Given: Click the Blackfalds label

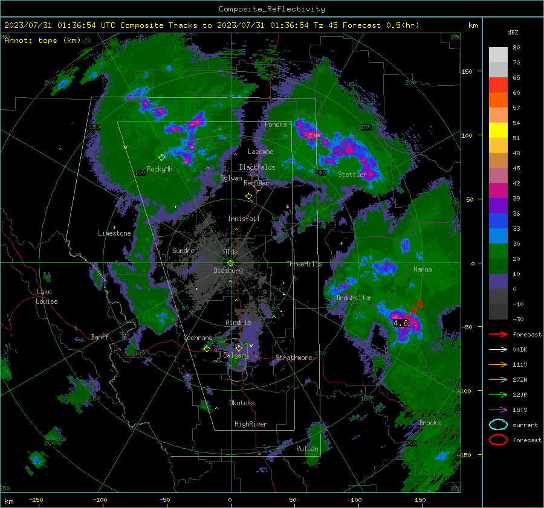Looking at the screenshot, I should (257, 167).
